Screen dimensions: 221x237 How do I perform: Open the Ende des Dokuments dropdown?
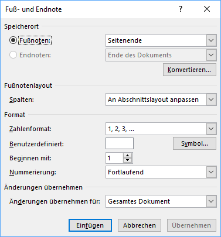[x=161, y=55]
